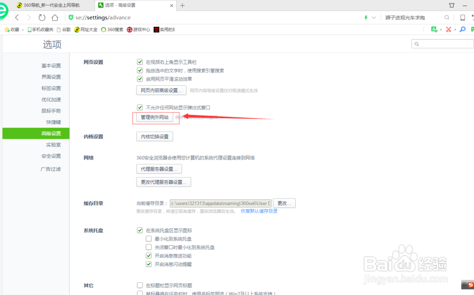Viewport: 474px width, 295px height.
Task: Open new tab with plus button
Action: 182,5
